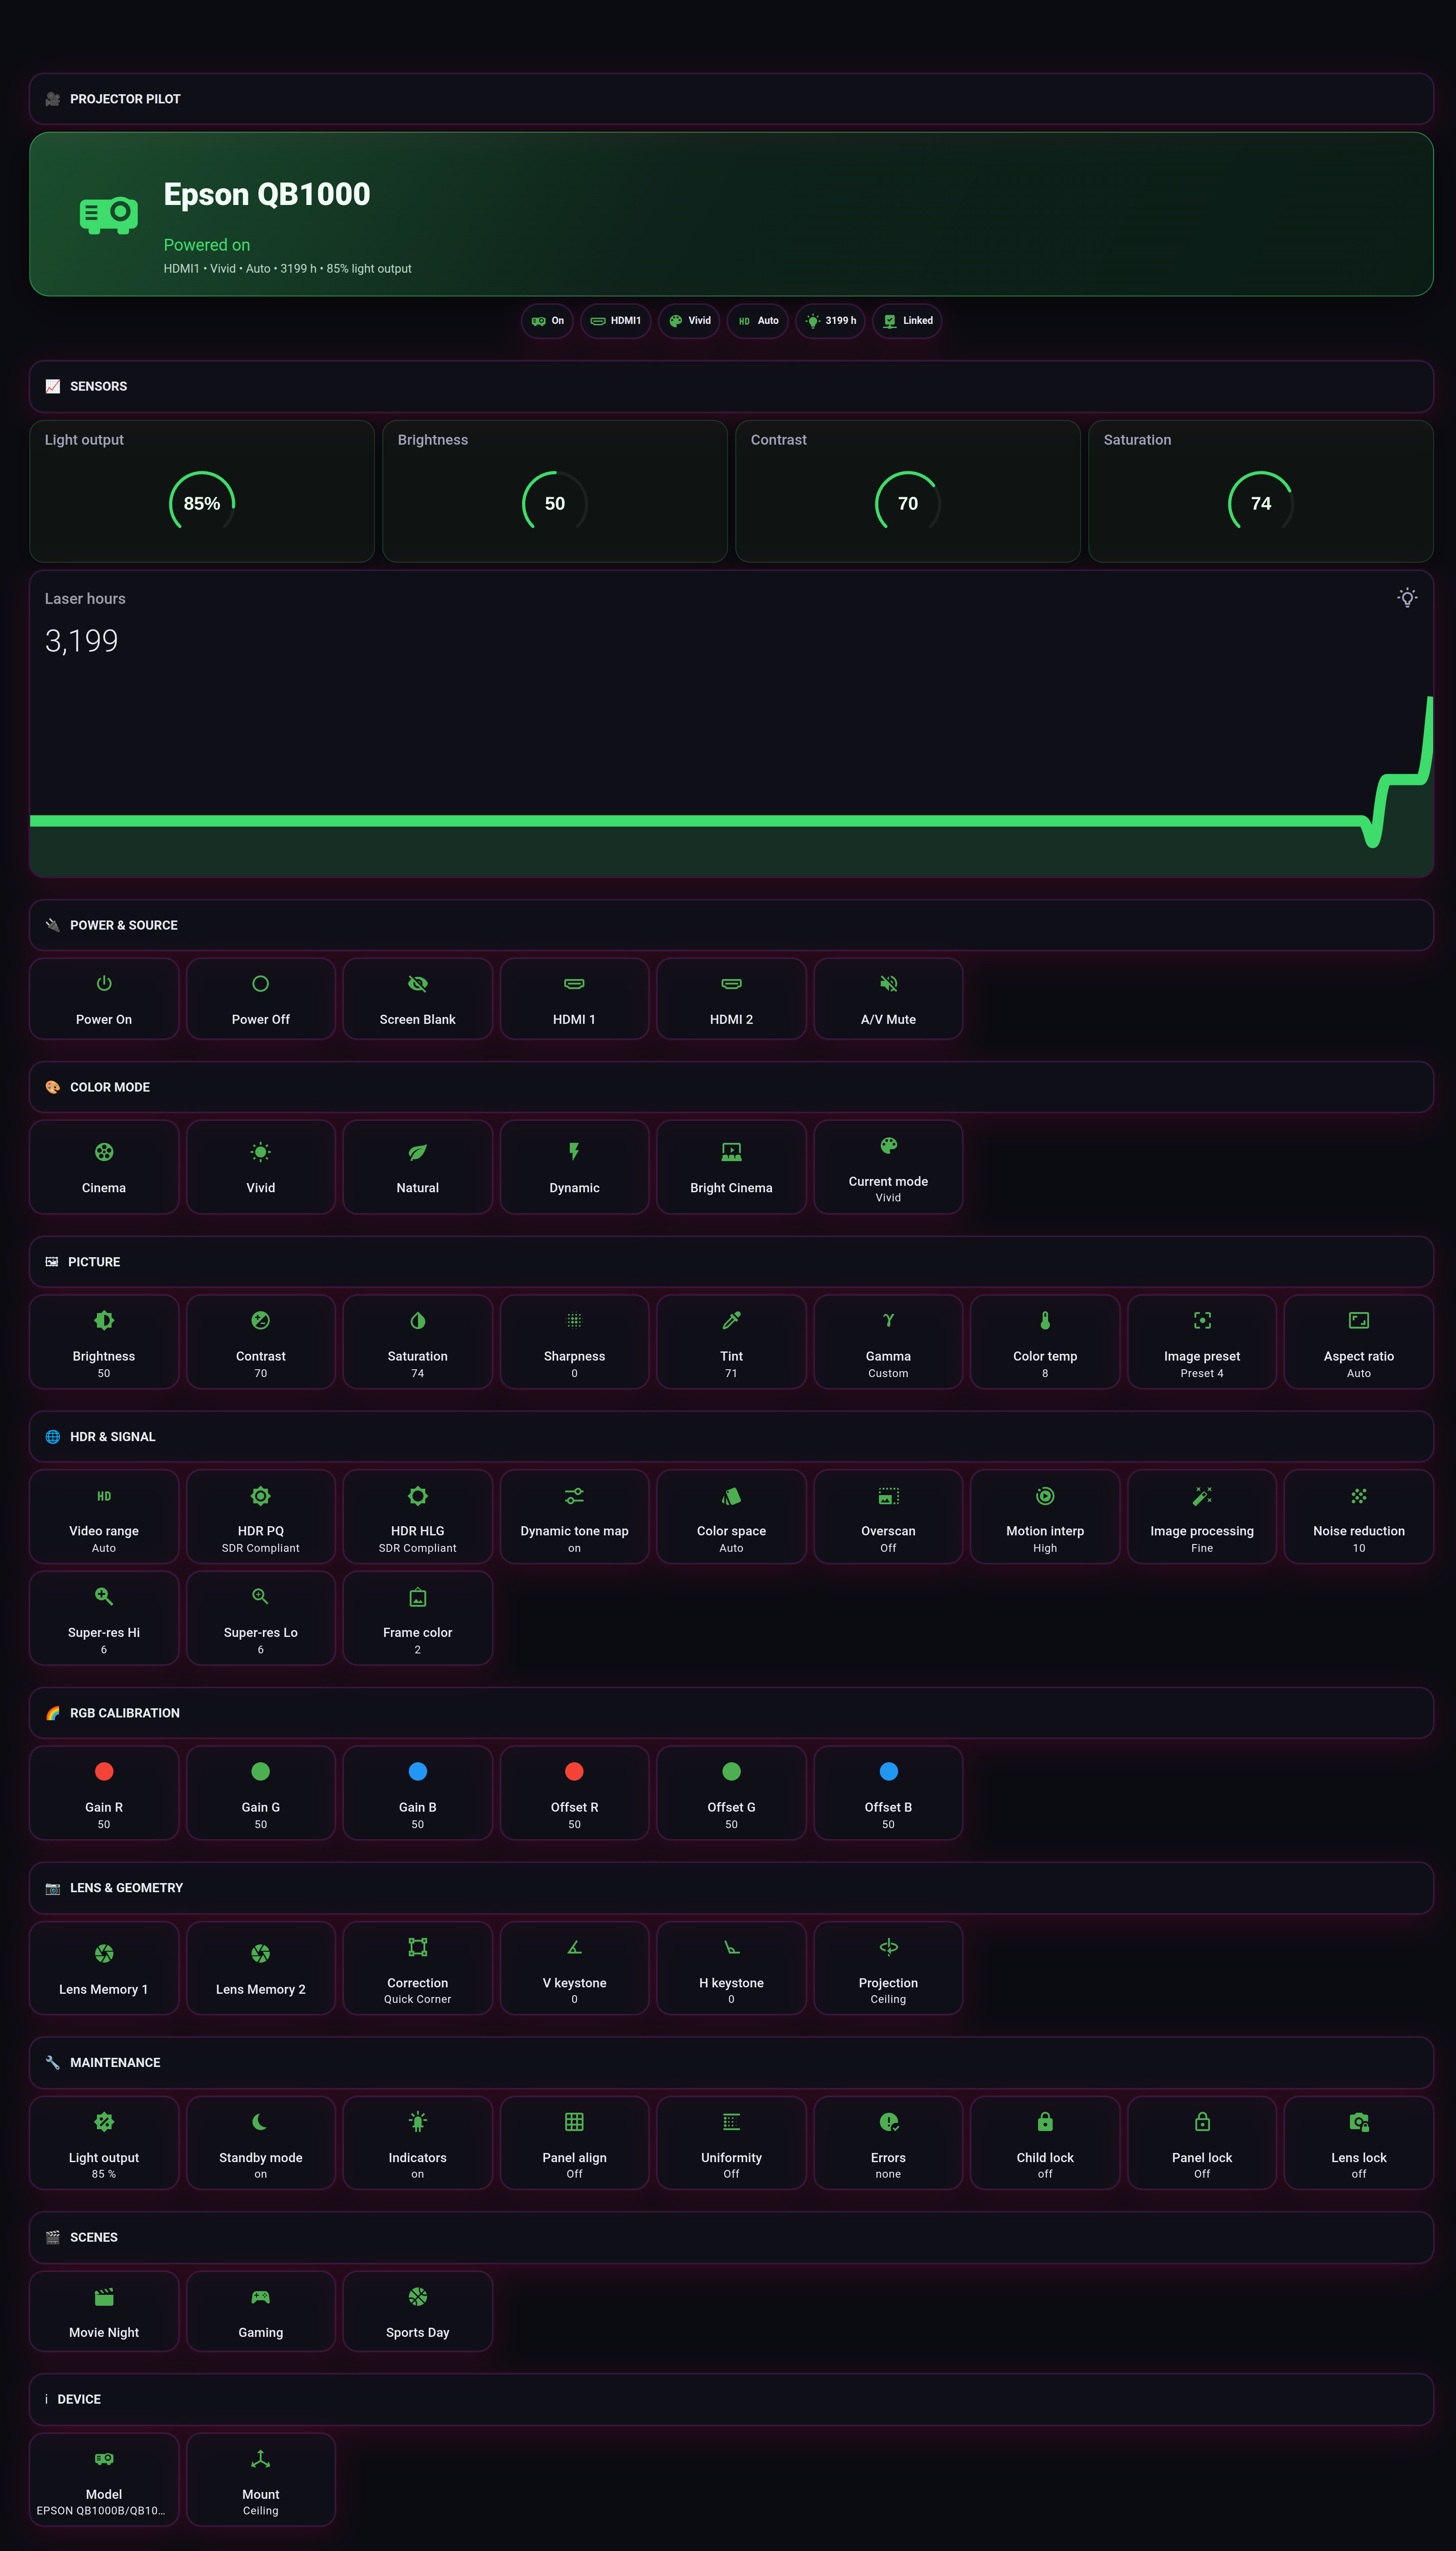Open Frame color tile

418,1618
